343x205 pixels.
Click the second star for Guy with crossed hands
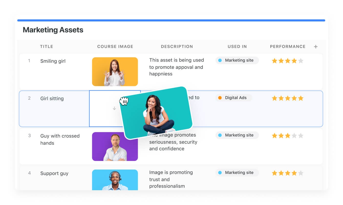point(281,136)
